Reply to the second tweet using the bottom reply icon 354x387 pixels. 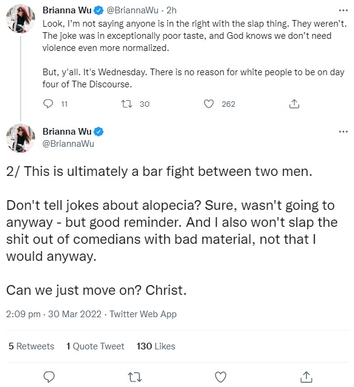pyautogui.click(x=49, y=377)
